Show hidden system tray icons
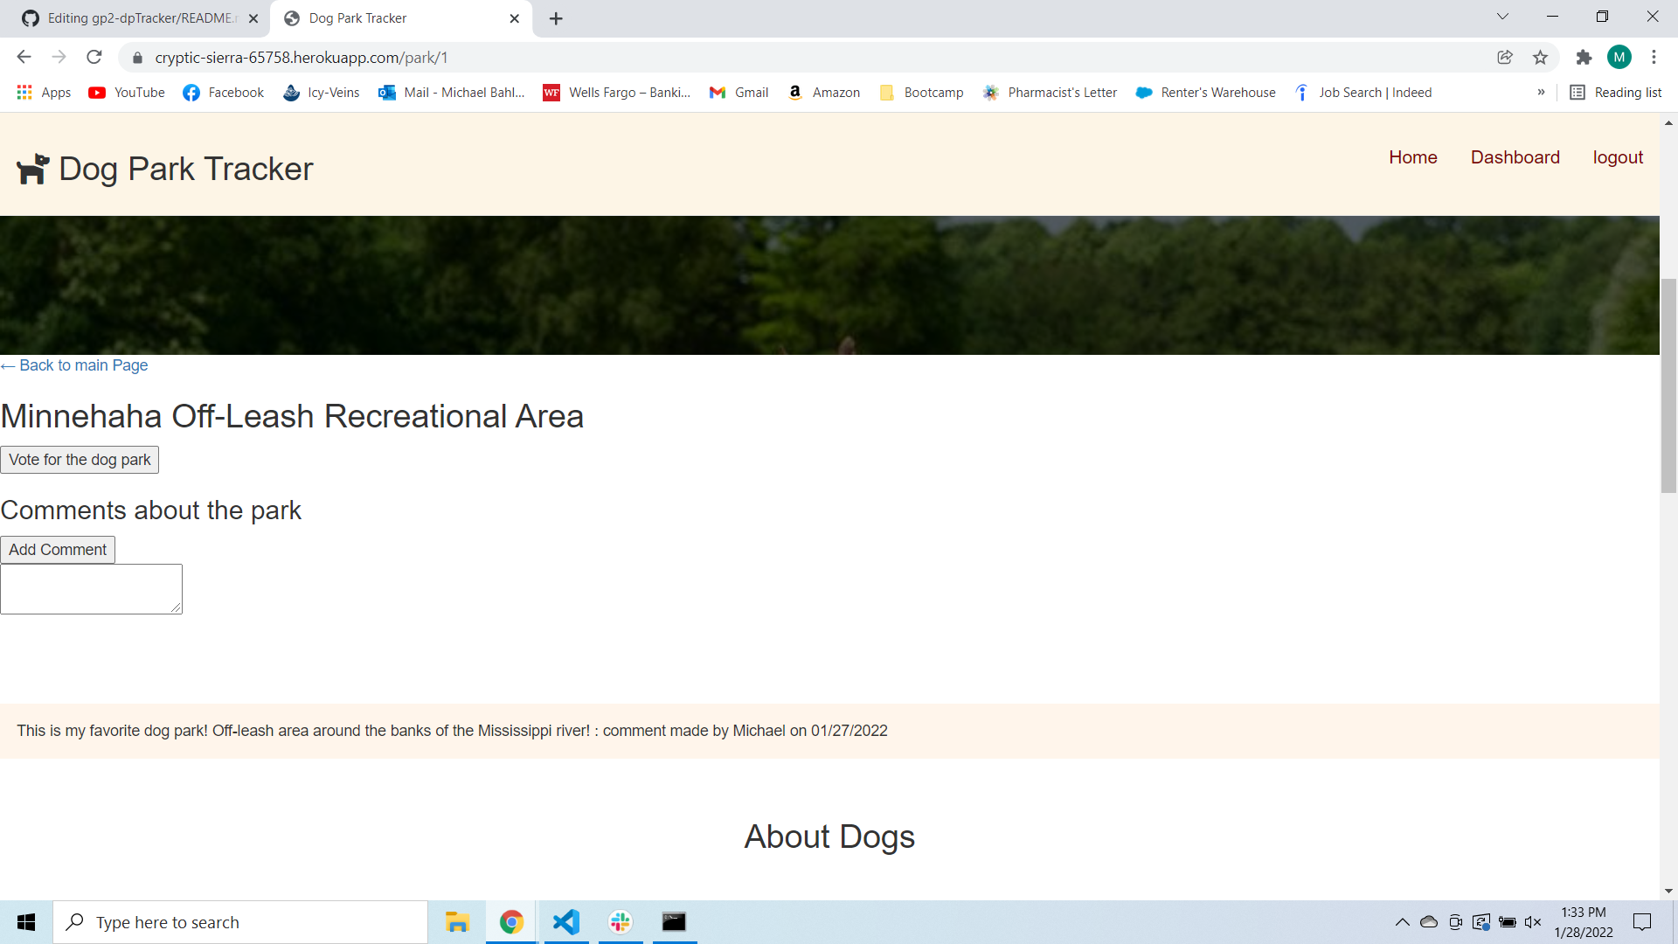Screen dimensions: 1678x944 click(1402, 922)
